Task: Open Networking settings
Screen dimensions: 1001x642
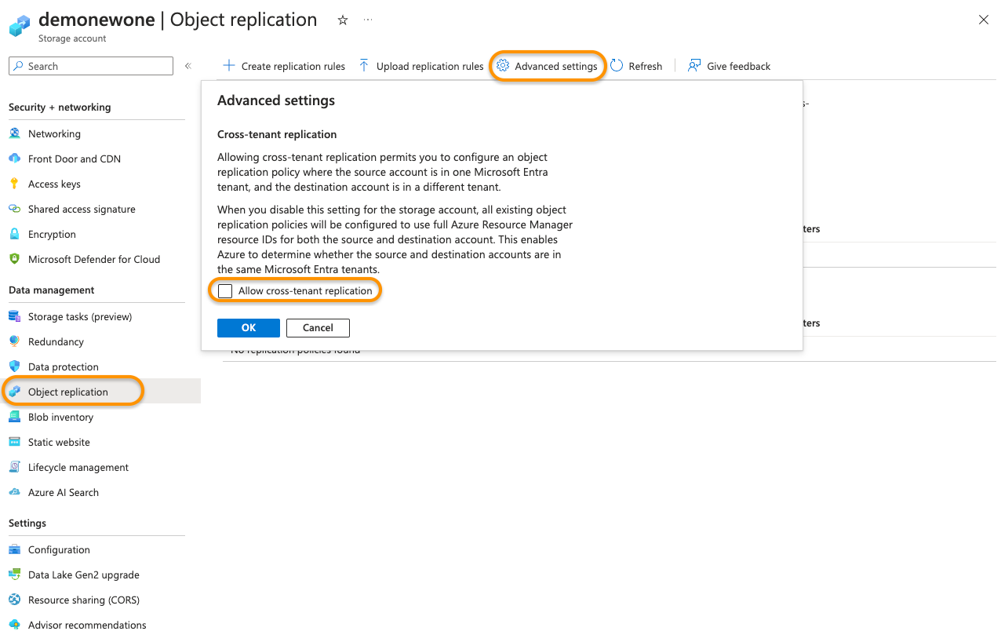Action: point(54,134)
